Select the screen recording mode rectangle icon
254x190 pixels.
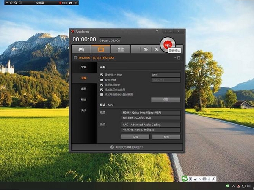coord(101,49)
